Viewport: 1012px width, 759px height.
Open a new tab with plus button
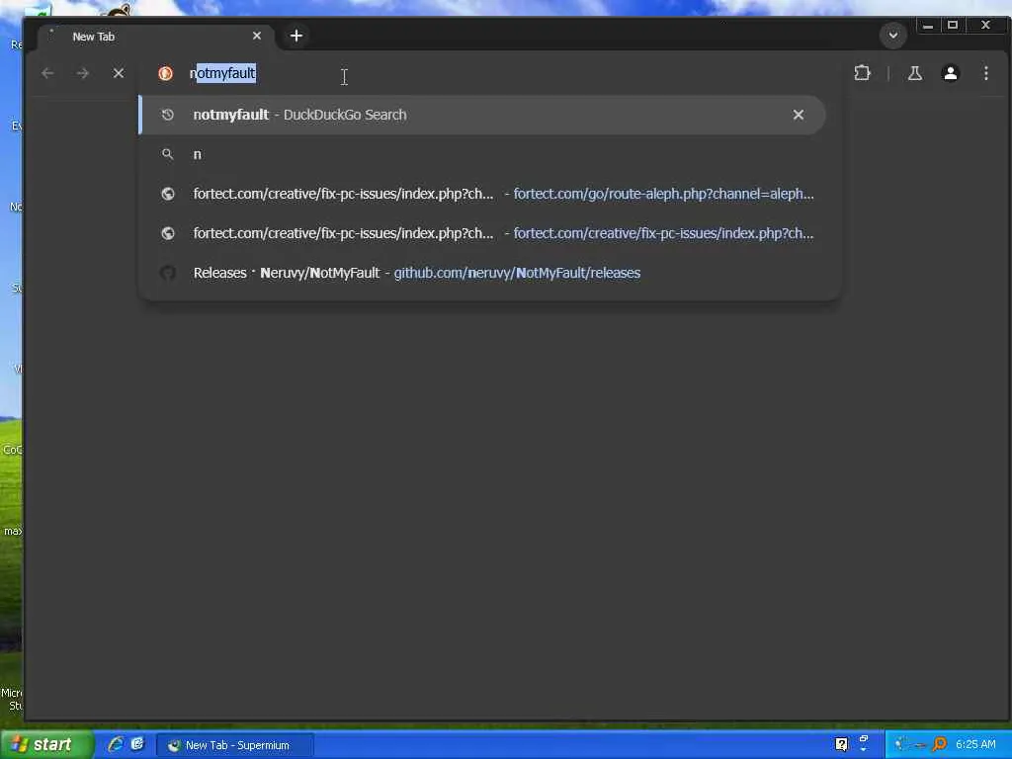[x=296, y=37]
